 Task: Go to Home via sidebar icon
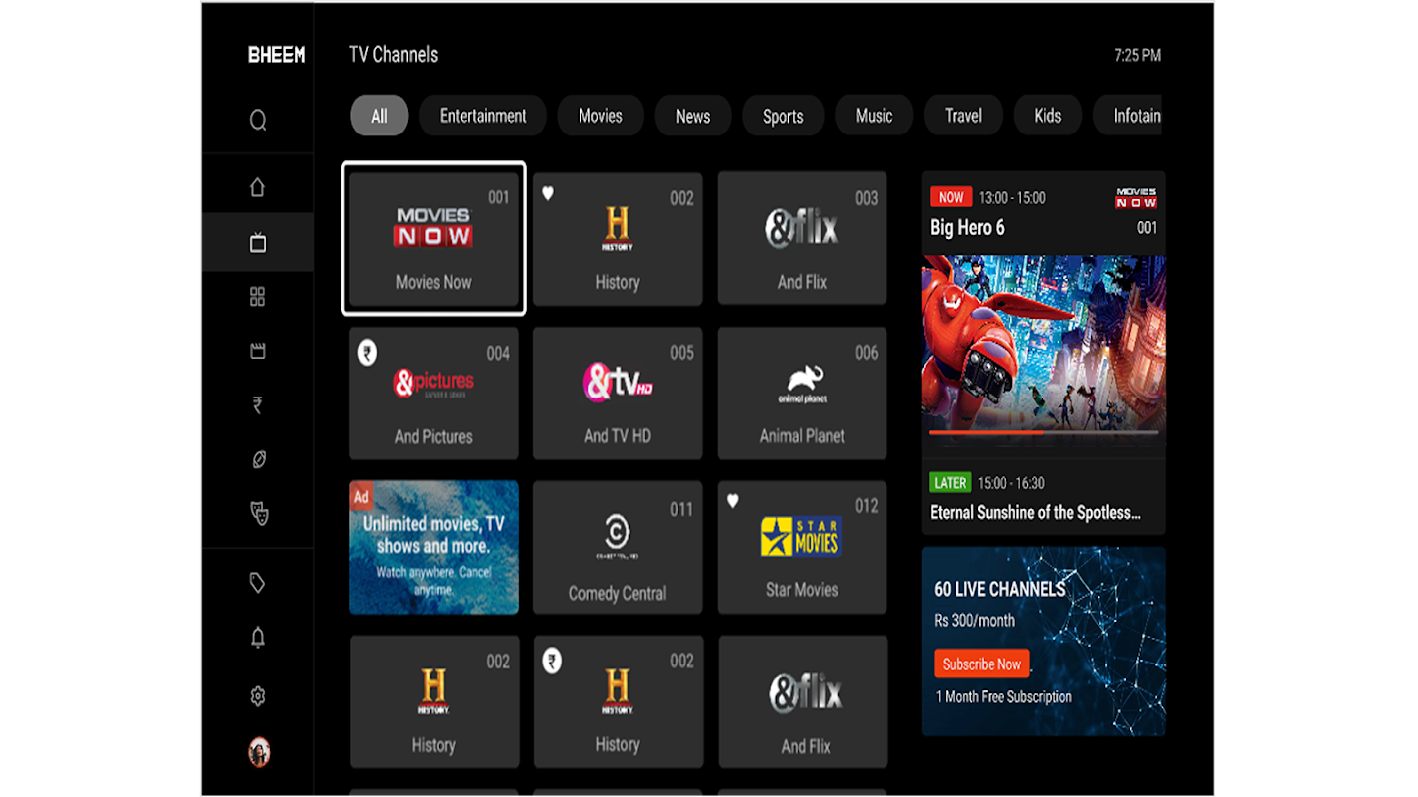[258, 187]
